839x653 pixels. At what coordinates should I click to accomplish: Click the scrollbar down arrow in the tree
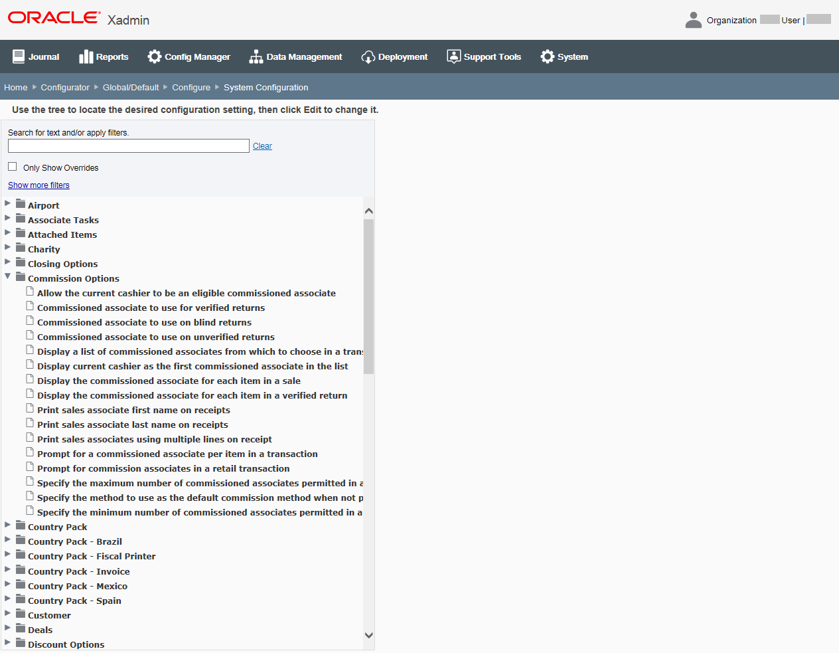point(368,635)
